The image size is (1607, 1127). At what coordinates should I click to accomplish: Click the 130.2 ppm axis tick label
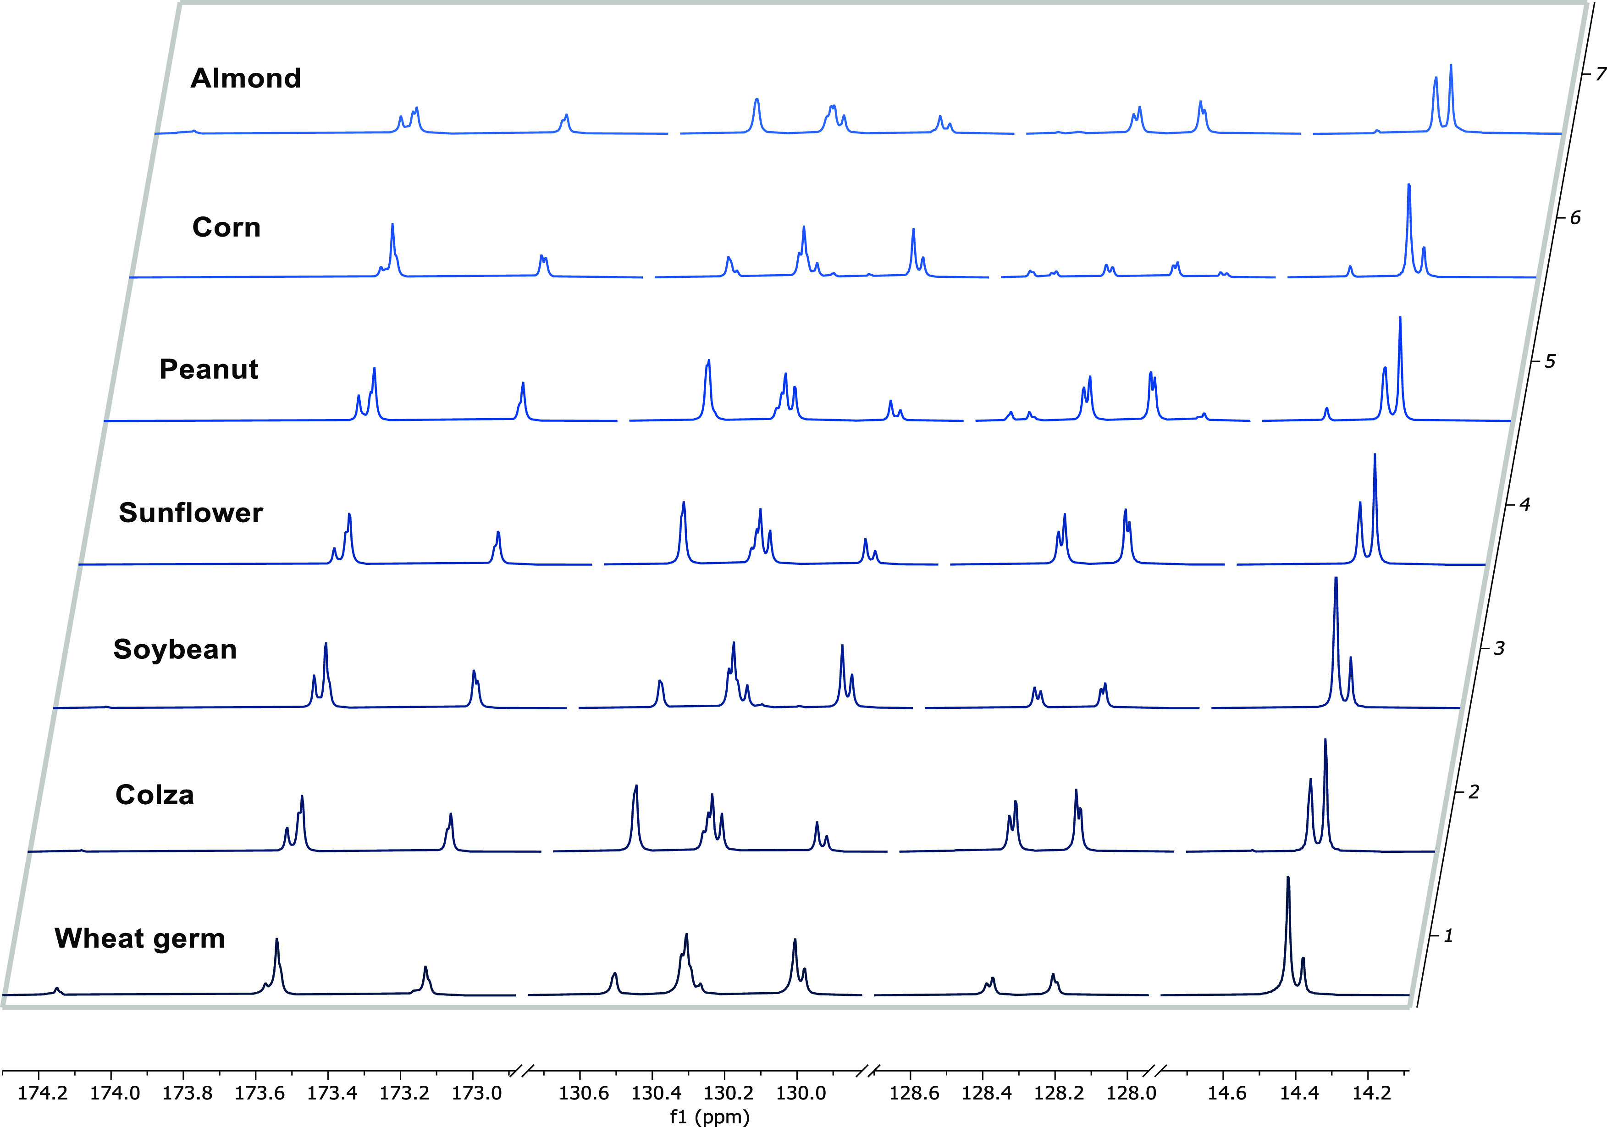pos(729,1093)
